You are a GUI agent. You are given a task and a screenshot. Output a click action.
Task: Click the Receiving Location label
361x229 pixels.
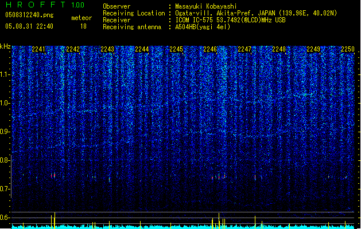click(134, 13)
